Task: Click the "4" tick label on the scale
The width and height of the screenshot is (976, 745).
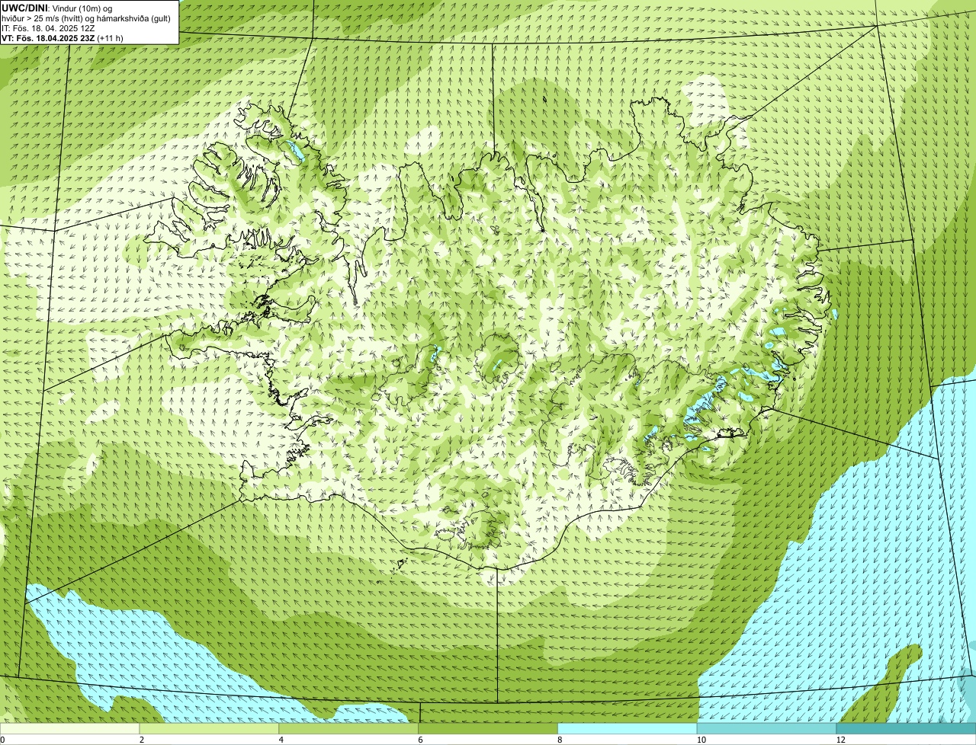Action: point(281,740)
